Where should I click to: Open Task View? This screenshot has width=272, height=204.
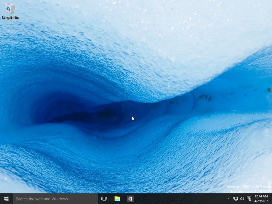pyautogui.click(x=104, y=199)
